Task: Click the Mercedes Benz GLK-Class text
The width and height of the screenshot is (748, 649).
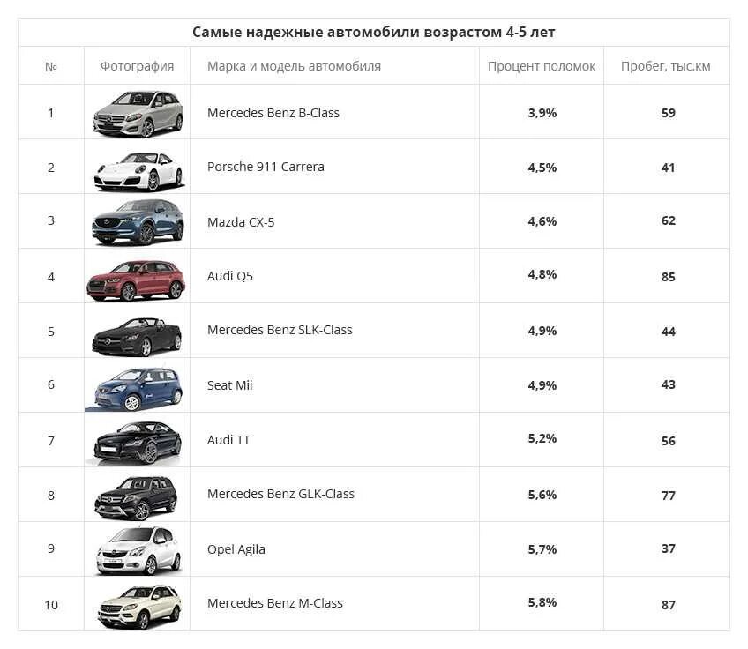Action: pos(280,494)
